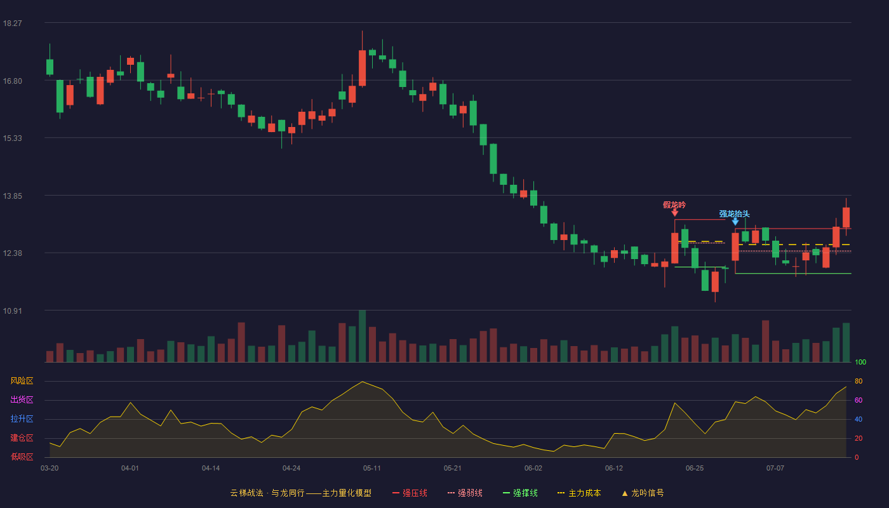889x508 pixels.
Task: Click the 04-24 date label
Action: [291, 468]
